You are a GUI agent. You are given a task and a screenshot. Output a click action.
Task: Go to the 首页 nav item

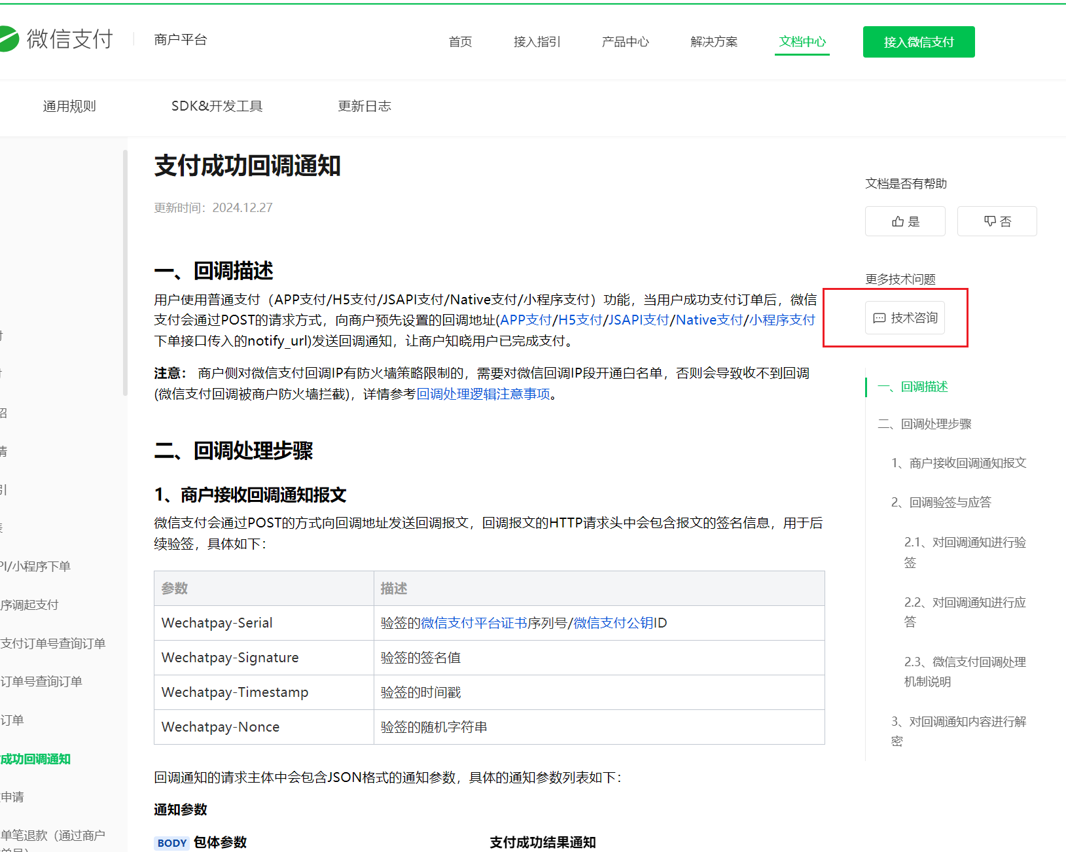pos(460,42)
